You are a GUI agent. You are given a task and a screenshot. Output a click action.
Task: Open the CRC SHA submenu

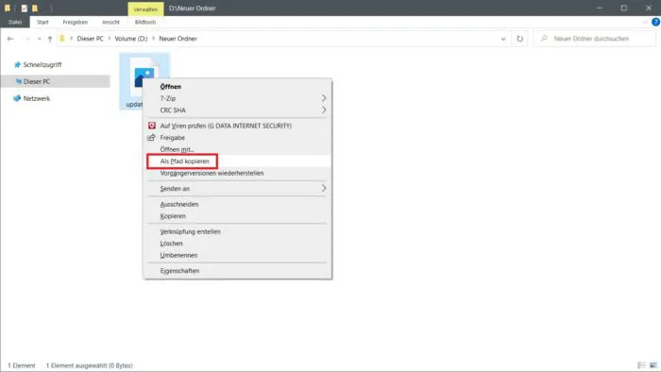pyautogui.click(x=237, y=110)
